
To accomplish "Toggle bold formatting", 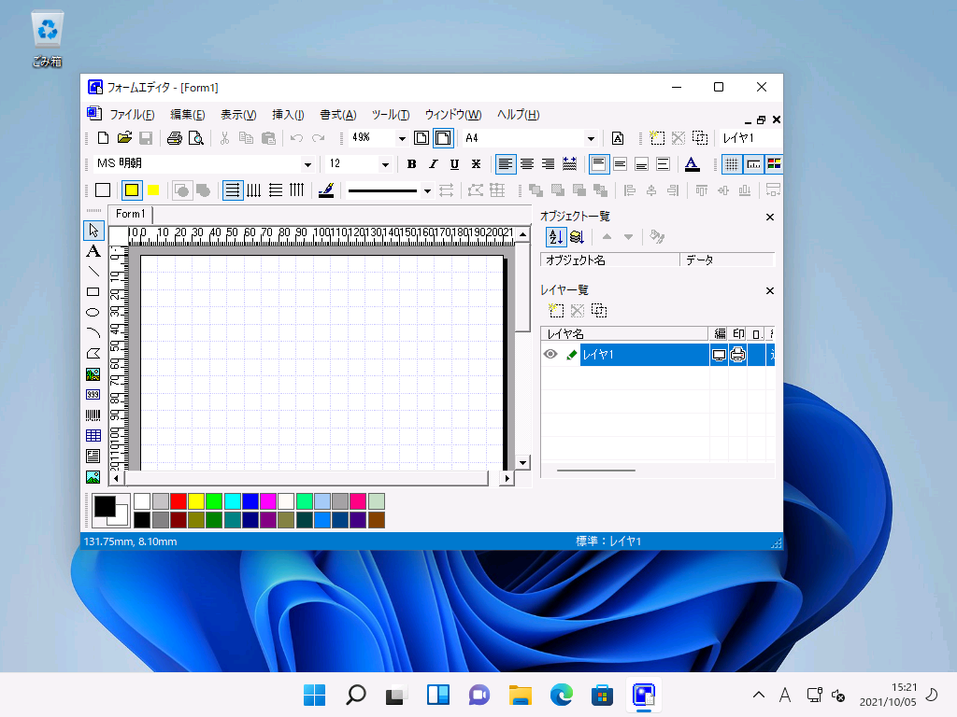I will pyautogui.click(x=412, y=163).
